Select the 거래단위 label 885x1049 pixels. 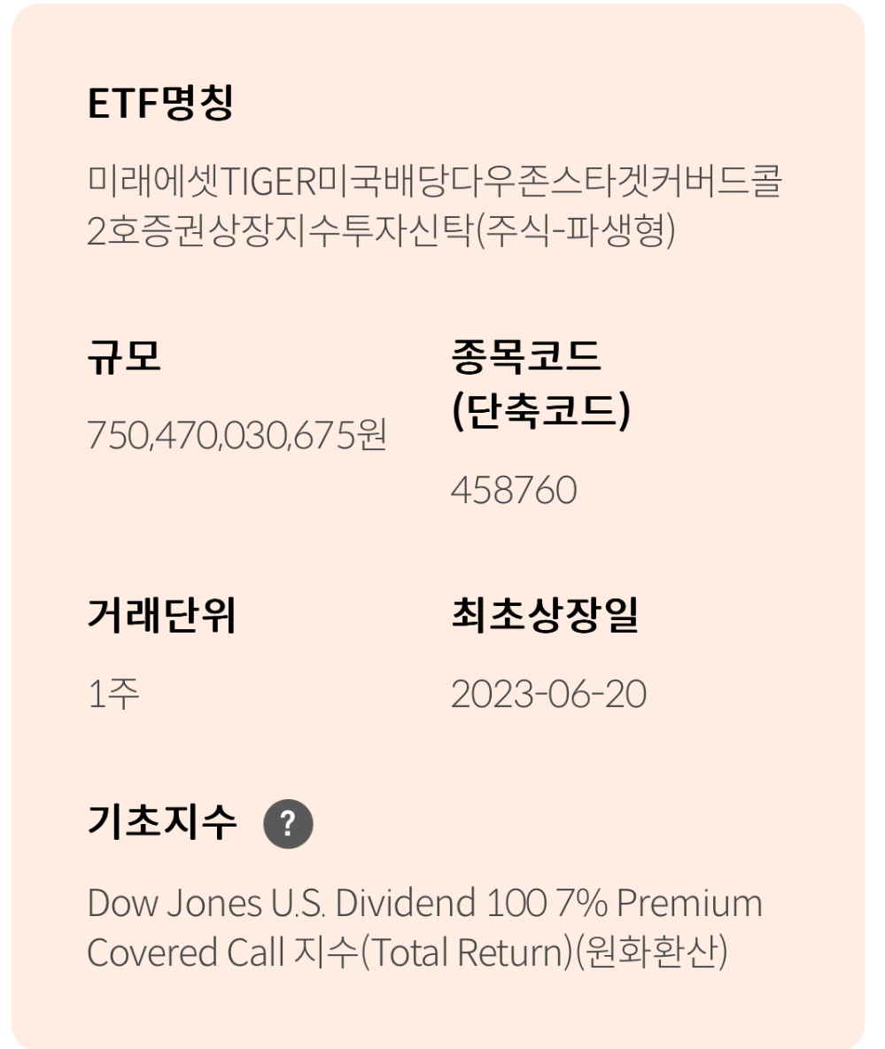click(162, 615)
